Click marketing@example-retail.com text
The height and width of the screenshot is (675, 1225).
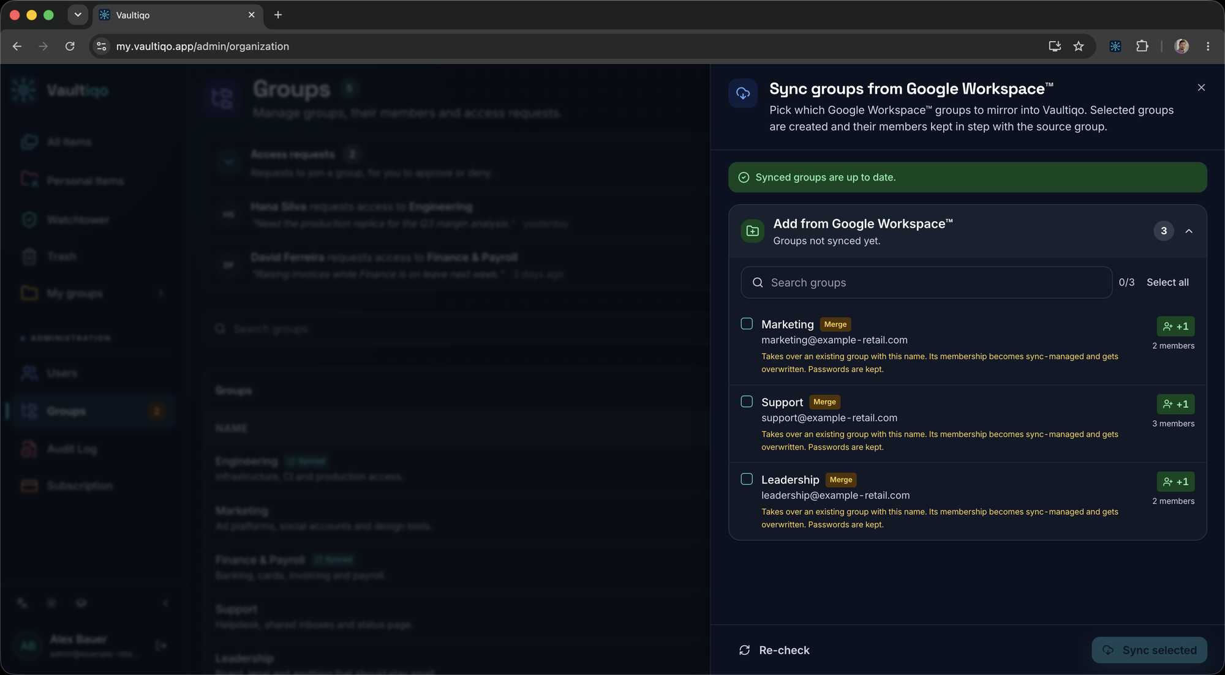click(x=834, y=340)
